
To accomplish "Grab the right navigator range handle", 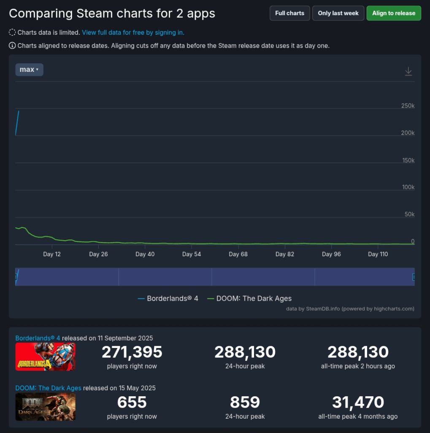I will pyautogui.click(x=414, y=277).
